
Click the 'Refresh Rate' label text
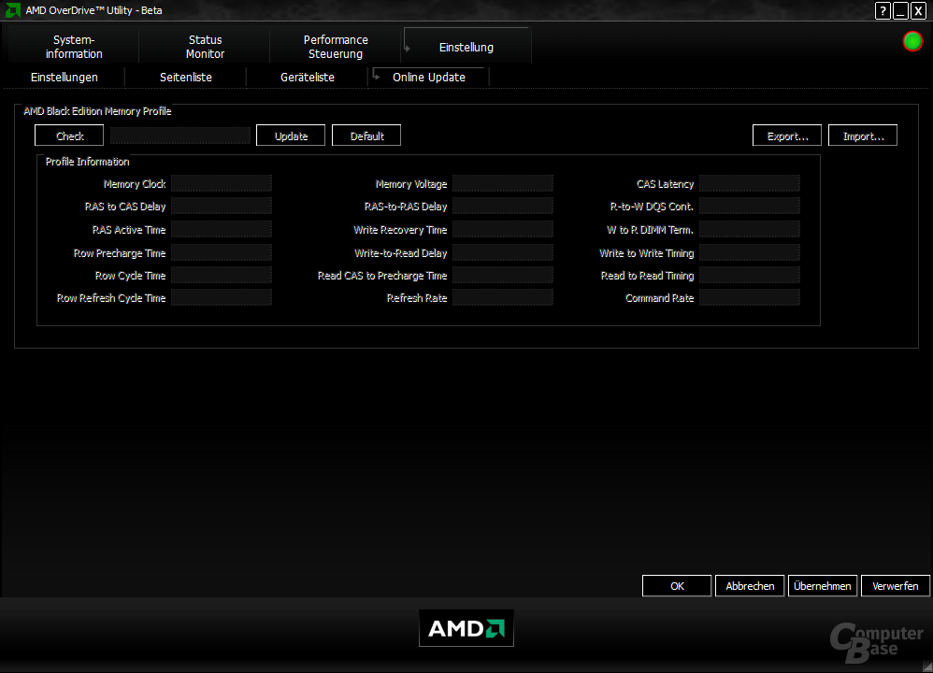[417, 297]
